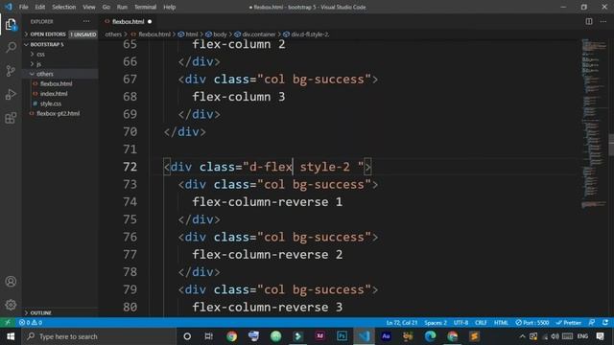614x345 pixels.
Task: Open Microsoft Edge from taskbar
Action: tap(430, 336)
